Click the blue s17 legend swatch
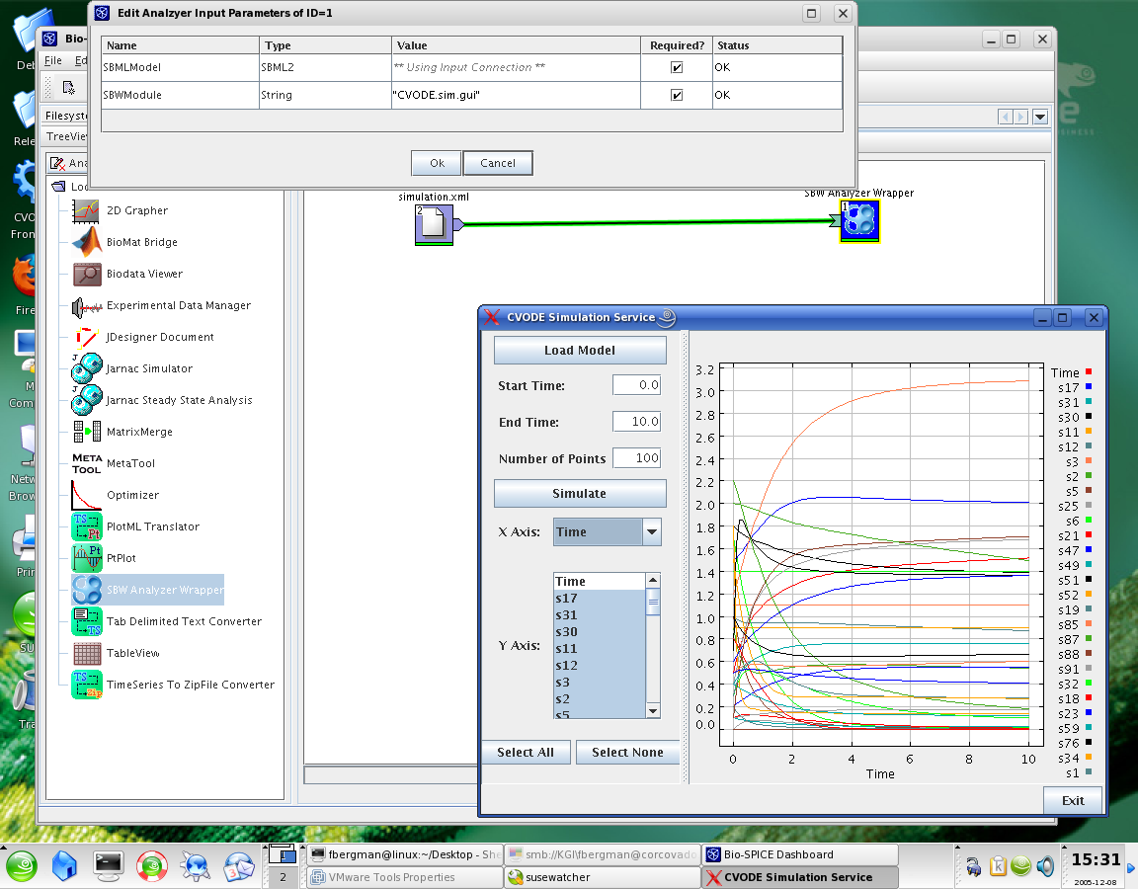 [x=1089, y=387]
